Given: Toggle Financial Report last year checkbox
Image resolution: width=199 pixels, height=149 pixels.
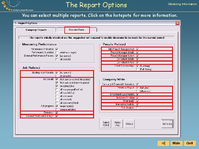Looking at the screenshot, I should (x=137, y=88).
